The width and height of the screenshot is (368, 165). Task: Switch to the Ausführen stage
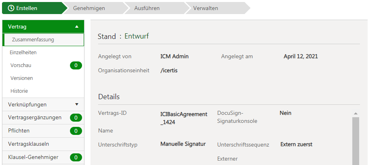[x=147, y=8]
